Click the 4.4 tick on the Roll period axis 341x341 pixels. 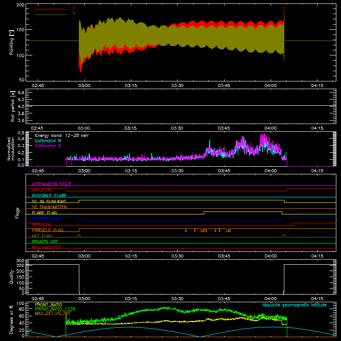21,92
